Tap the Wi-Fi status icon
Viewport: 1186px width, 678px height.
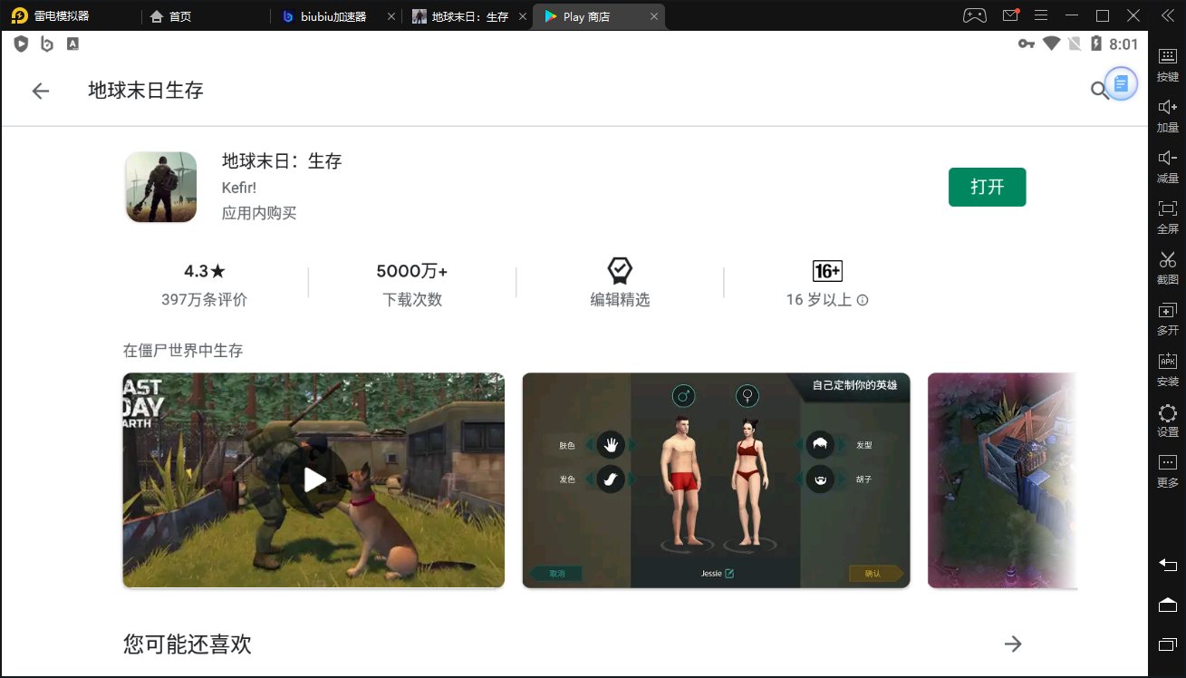[1051, 44]
